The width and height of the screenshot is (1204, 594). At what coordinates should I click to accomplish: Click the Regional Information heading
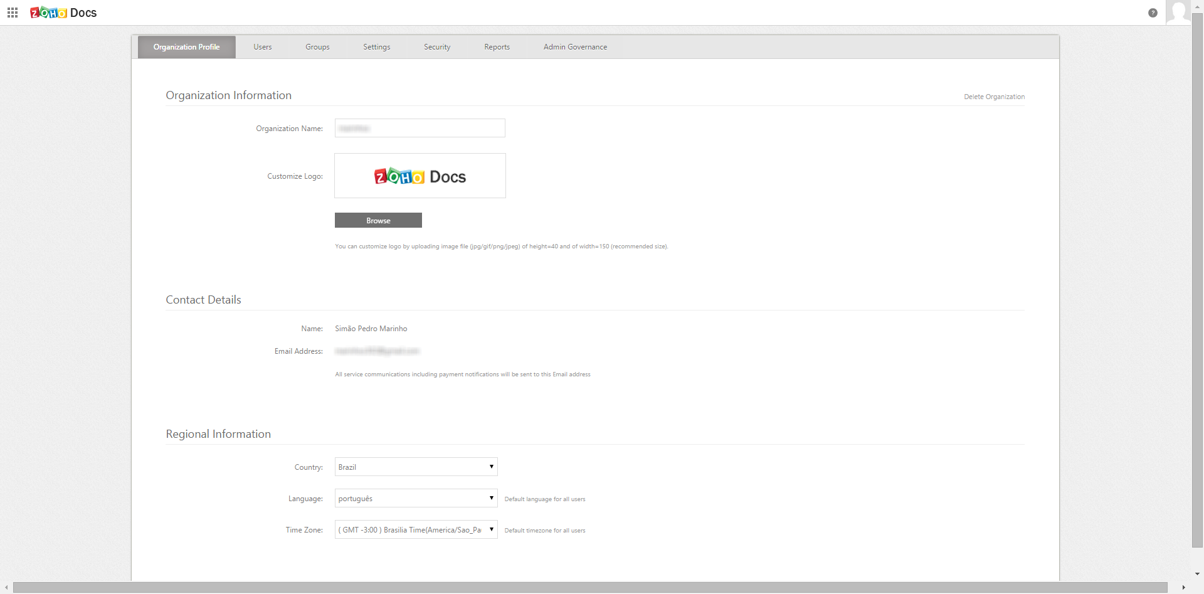coord(218,434)
